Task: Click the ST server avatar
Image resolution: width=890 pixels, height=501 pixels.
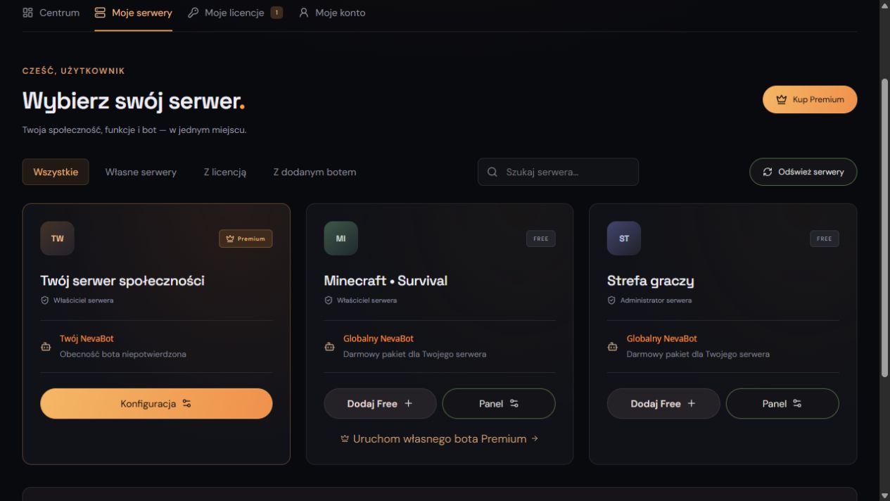Action: click(x=624, y=239)
